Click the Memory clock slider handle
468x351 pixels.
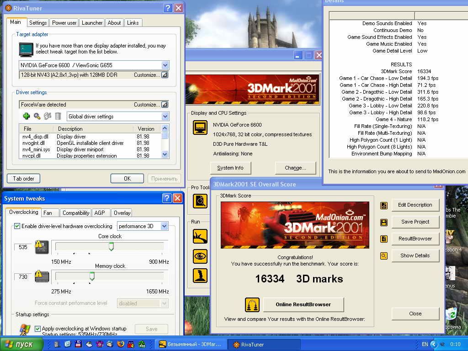coord(92,276)
